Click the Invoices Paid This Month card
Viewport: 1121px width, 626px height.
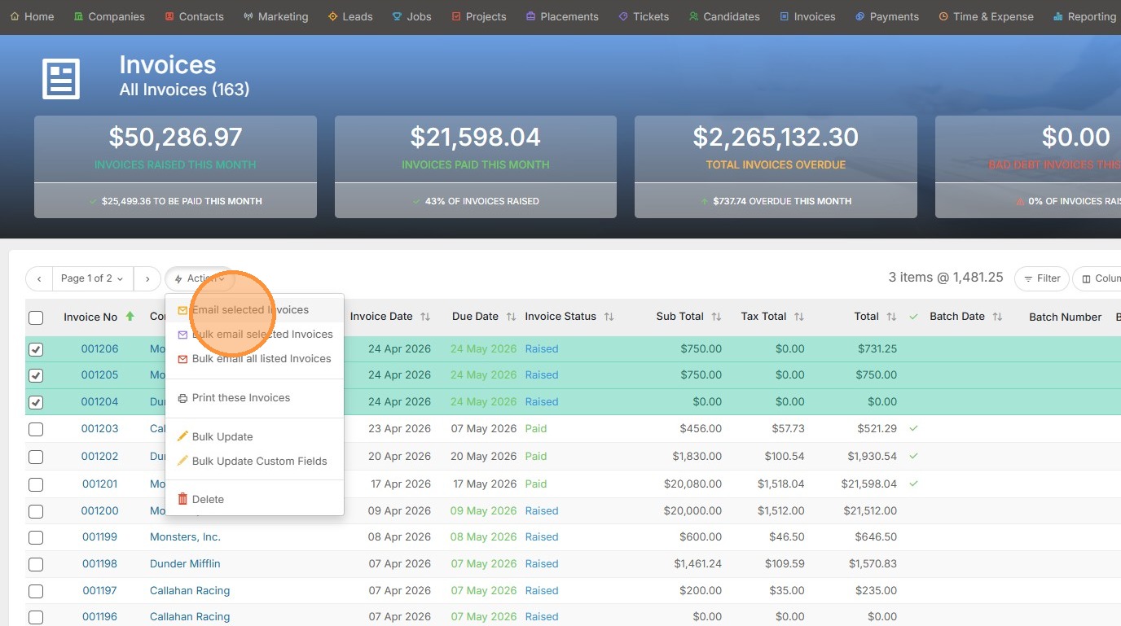pyautogui.click(x=476, y=167)
